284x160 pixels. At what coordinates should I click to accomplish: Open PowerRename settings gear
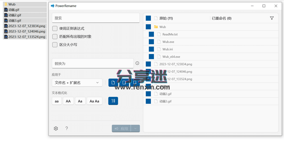click(x=56, y=128)
